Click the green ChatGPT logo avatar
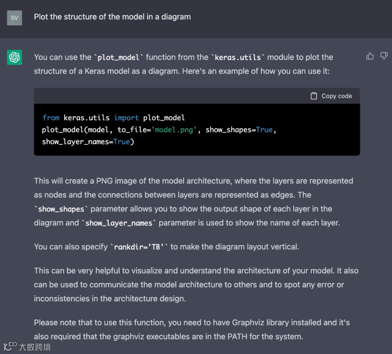The width and height of the screenshot is (392, 354). click(x=15, y=57)
